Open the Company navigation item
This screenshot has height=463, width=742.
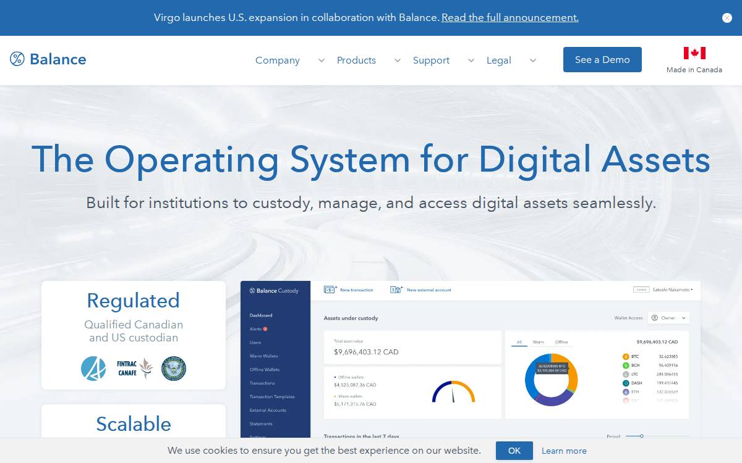(x=278, y=60)
